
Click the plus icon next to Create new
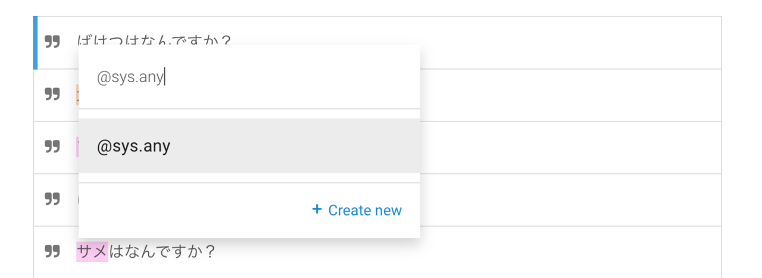[317, 210]
